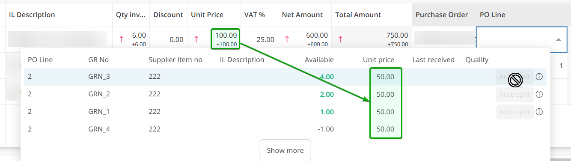The image size is (571, 161).
Task: Click the info icon for GRN_1 row
Action: pos(539,112)
